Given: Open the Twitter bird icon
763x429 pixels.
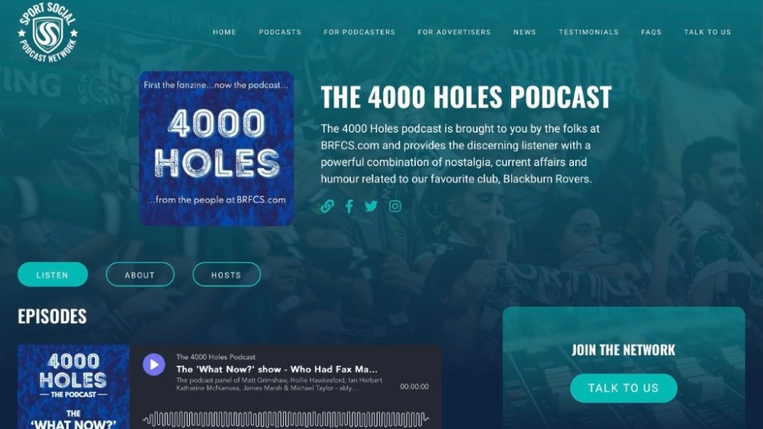Looking at the screenshot, I should pyautogui.click(x=372, y=206).
